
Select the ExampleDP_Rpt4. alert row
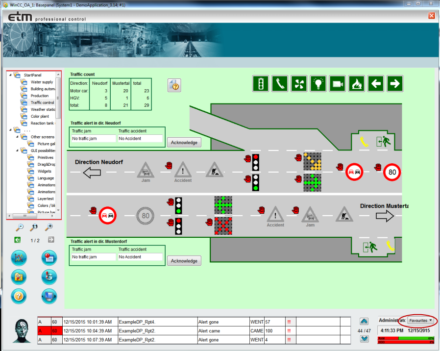[194, 322]
